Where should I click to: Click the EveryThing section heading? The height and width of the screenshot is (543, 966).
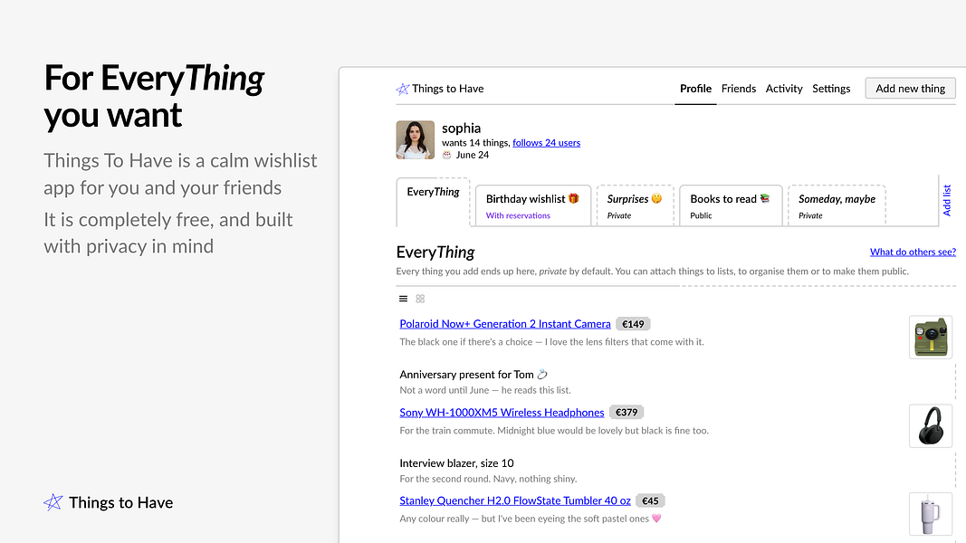click(435, 252)
